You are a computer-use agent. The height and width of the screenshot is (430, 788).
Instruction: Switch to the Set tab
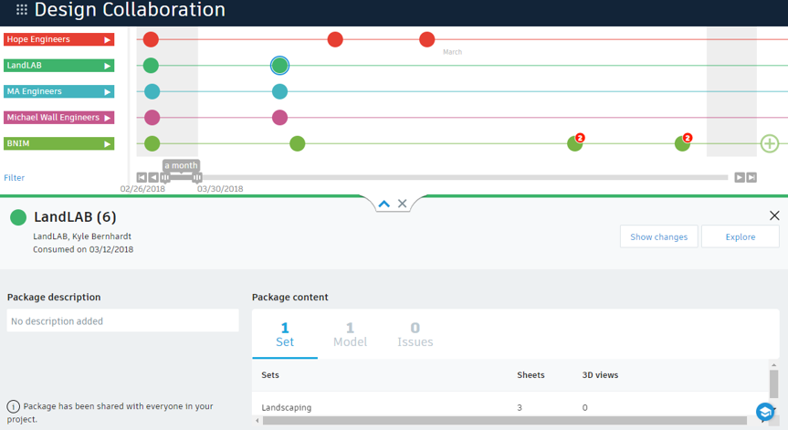click(x=285, y=334)
